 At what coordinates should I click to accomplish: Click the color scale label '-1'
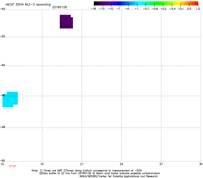136,9
